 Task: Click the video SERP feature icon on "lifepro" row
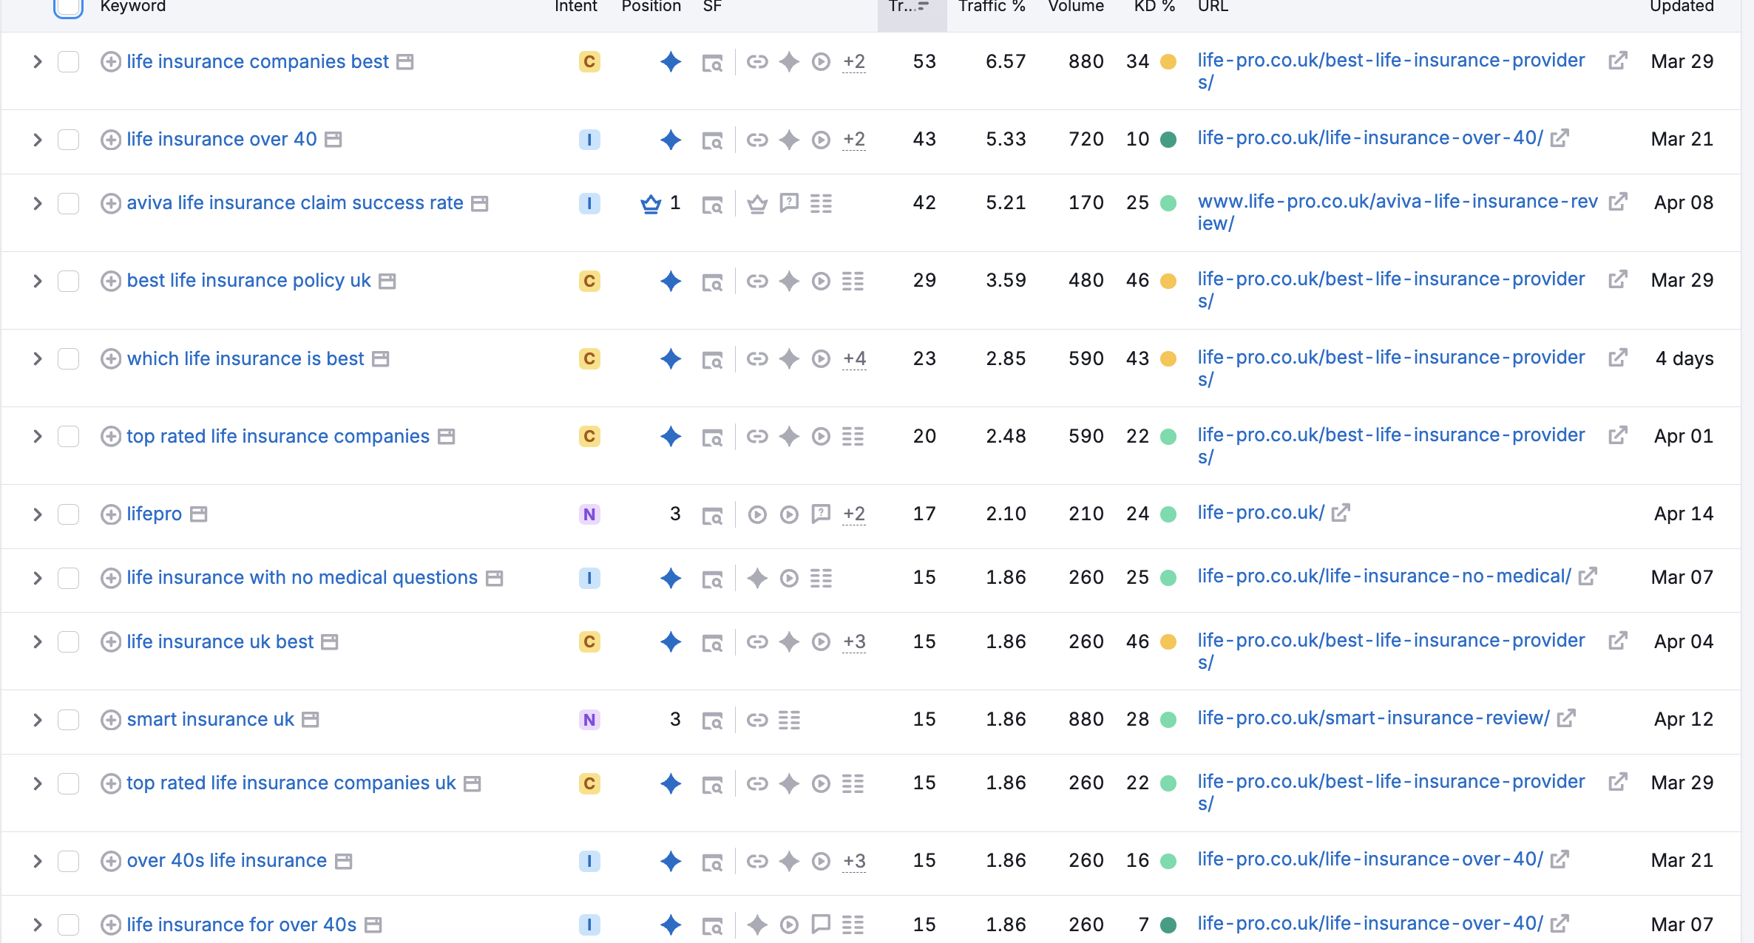point(756,514)
